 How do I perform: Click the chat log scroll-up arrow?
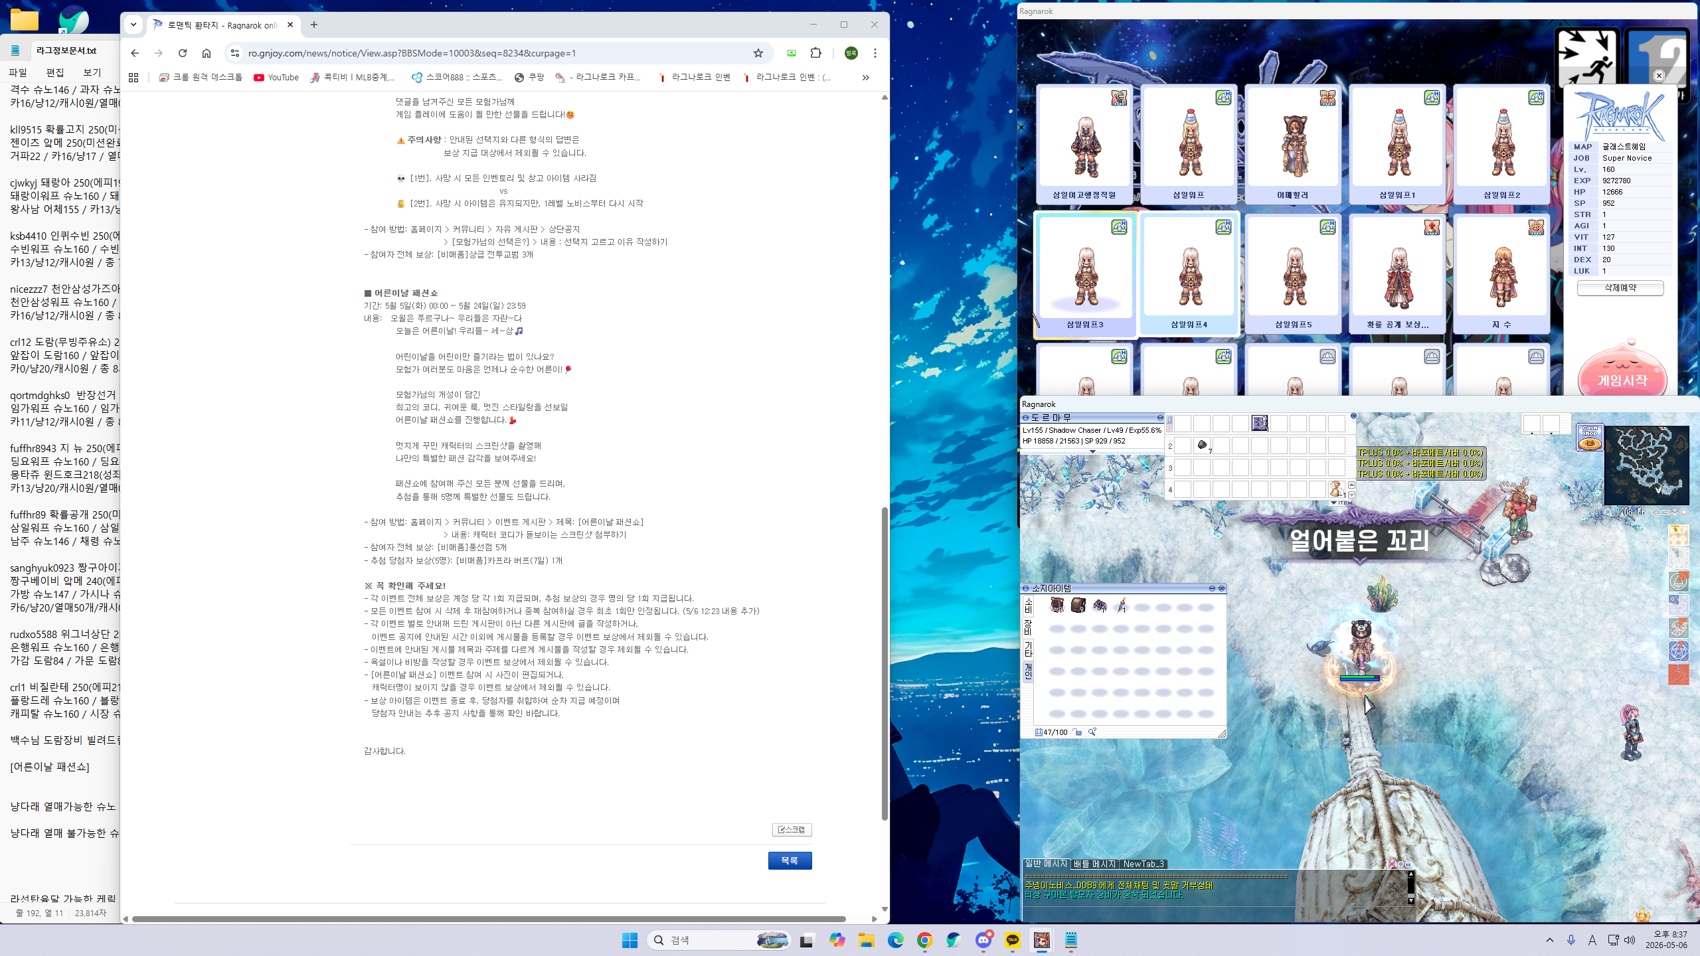pyautogui.click(x=1411, y=874)
